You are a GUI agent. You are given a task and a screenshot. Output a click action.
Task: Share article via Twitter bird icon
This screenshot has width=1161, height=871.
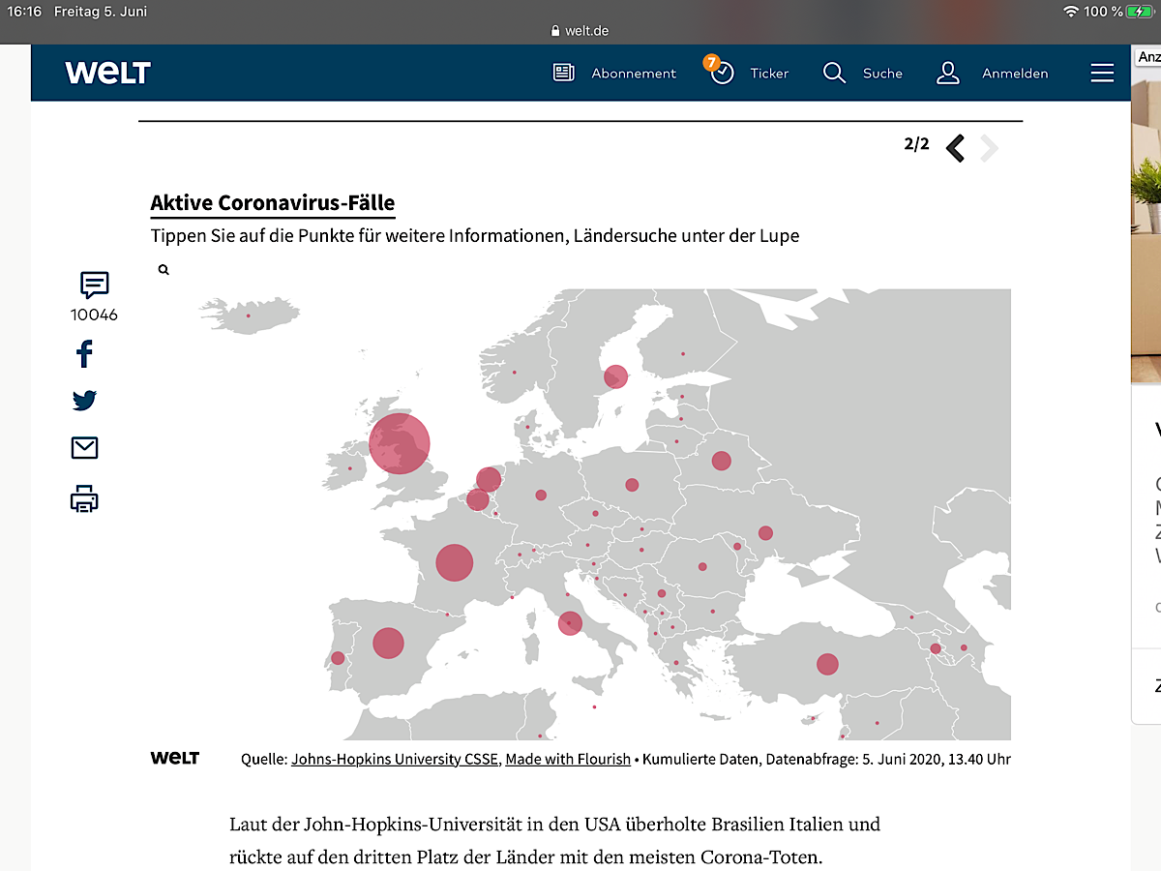[x=84, y=401]
